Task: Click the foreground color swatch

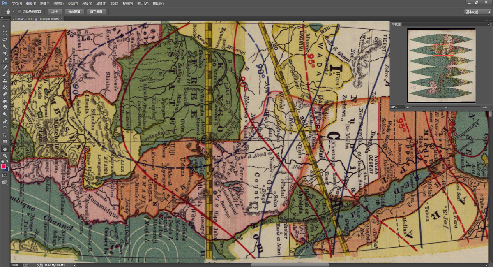Action: (x=4, y=167)
